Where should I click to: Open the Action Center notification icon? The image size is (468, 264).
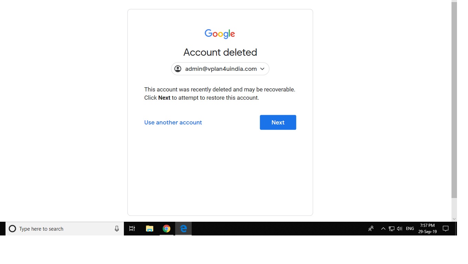point(446,229)
